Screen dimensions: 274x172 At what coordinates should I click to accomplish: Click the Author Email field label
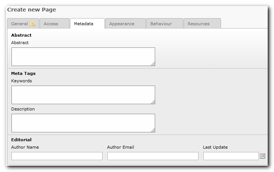tap(120, 147)
